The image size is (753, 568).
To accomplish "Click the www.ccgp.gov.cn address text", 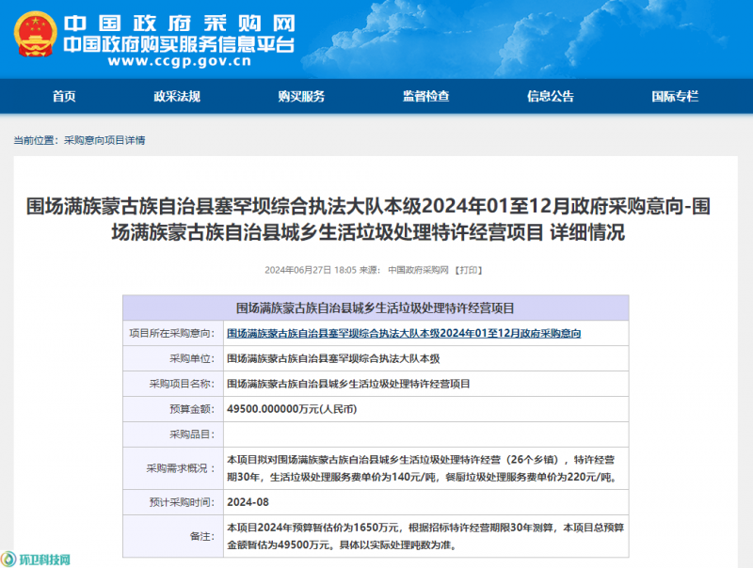I will [x=179, y=63].
